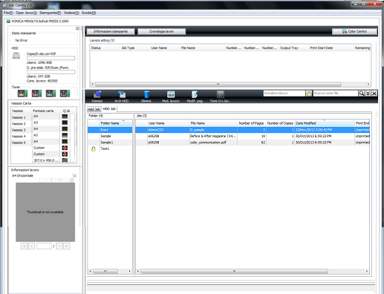Click the Annullare blocco input field
The width and height of the screenshot is (384, 294).
pyautogui.click(x=284, y=94)
